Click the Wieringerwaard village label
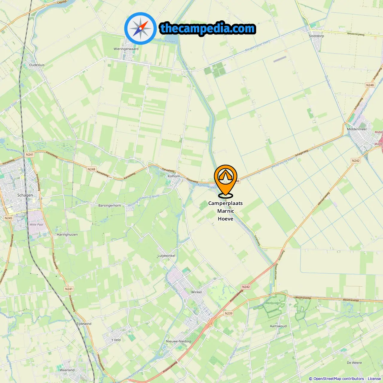The height and width of the screenshot is (383, 383). coord(126,49)
